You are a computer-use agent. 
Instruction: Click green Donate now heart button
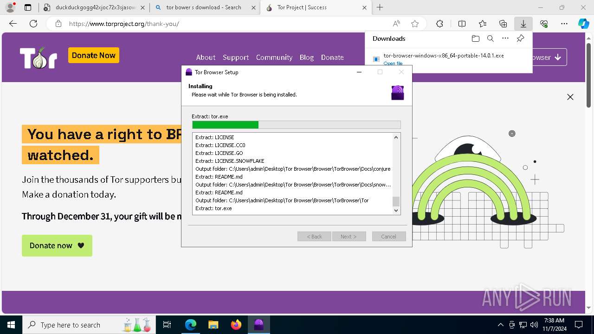(x=57, y=245)
